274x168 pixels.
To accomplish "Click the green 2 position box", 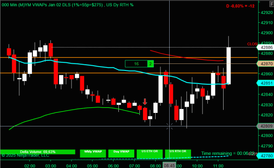I will (150, 64).
